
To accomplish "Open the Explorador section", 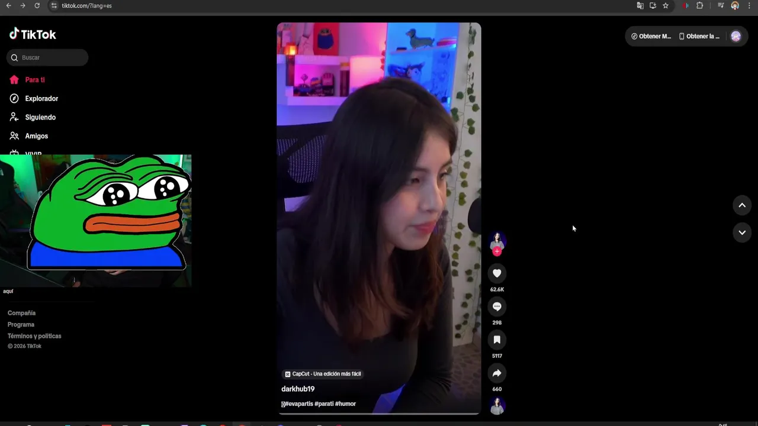I will [x=41, y=99].
